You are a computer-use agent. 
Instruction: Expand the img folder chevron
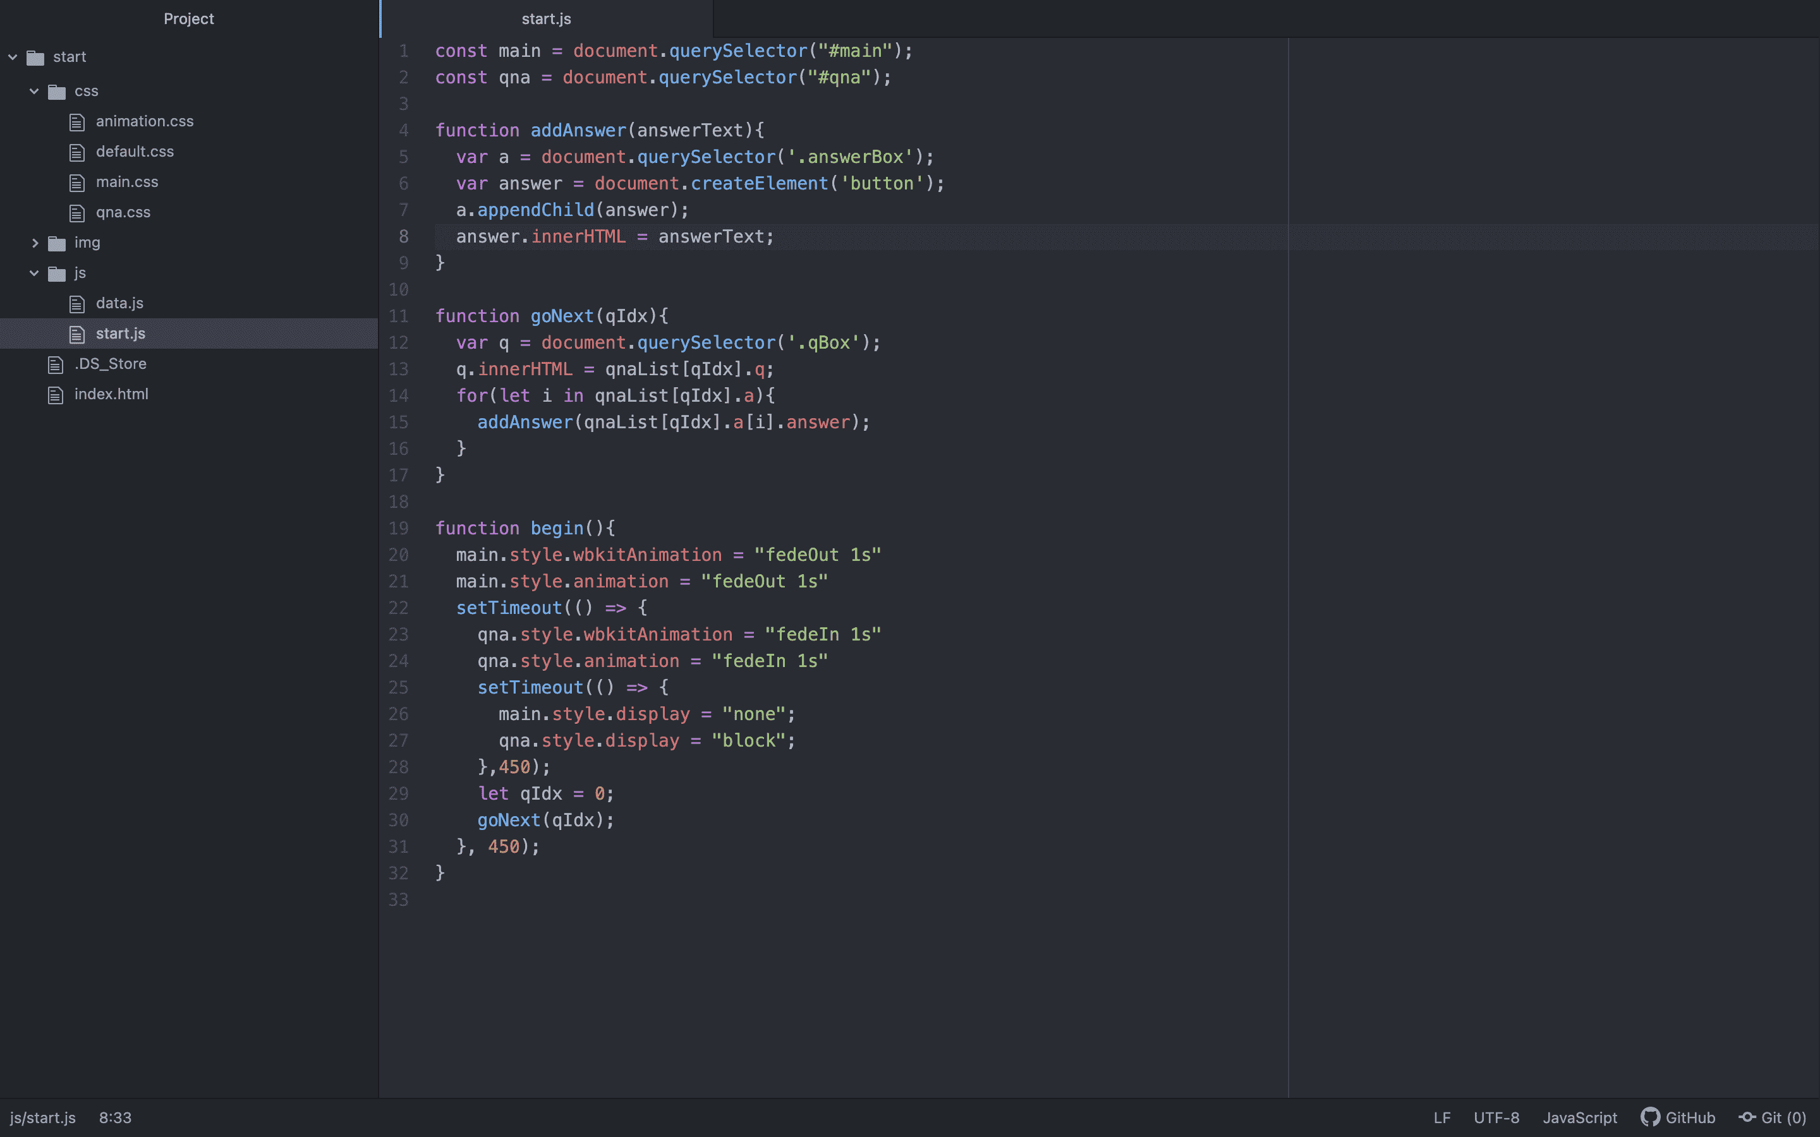[x=34, y=243]
